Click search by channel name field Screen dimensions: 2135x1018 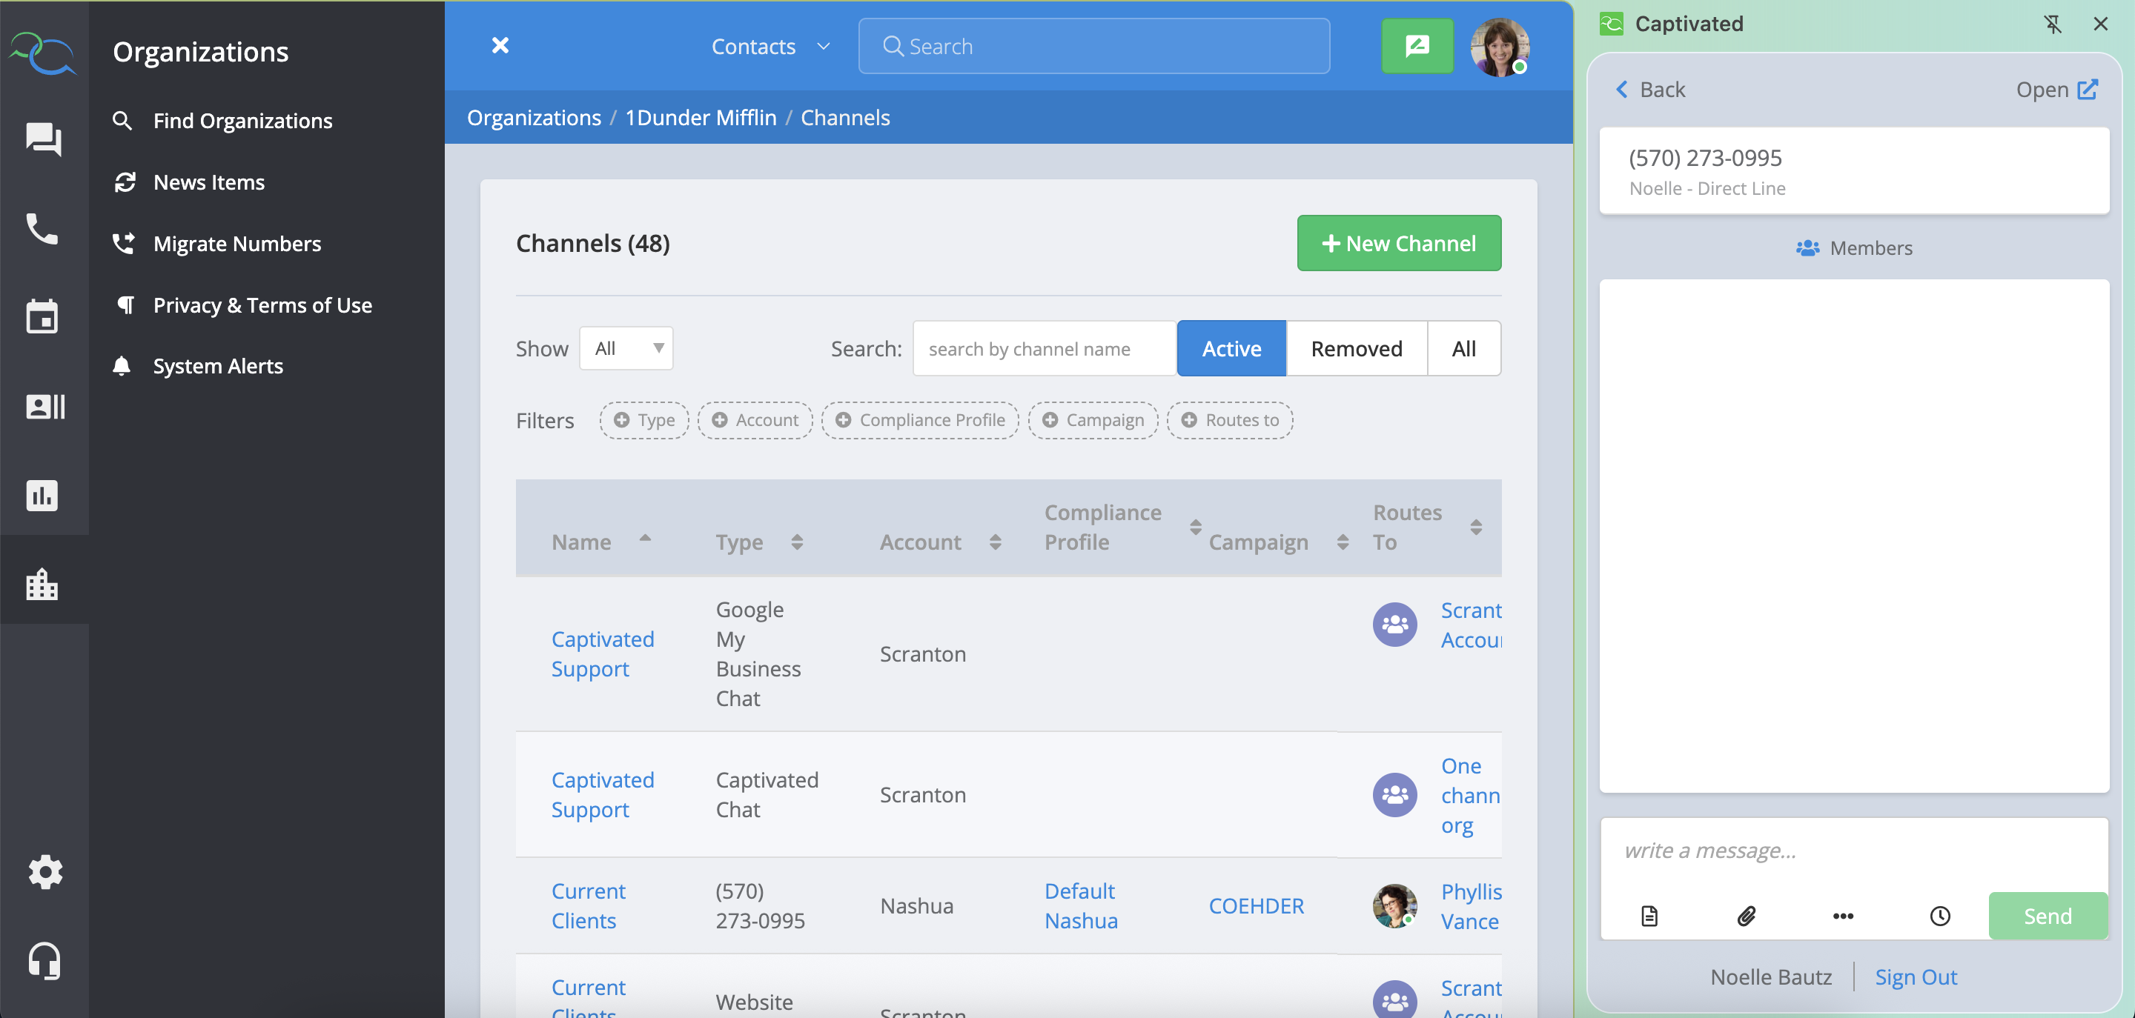(1045, 348)
